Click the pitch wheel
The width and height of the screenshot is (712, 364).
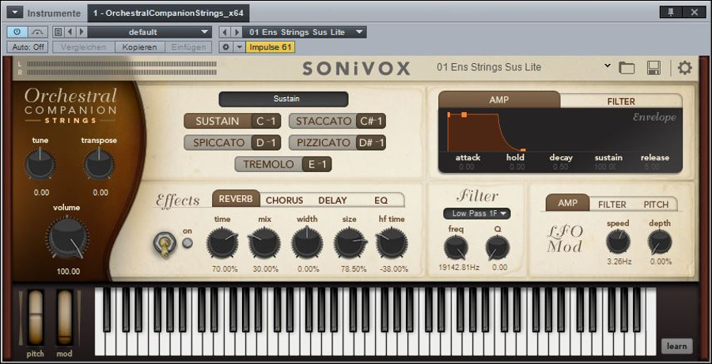(x=36, y=318)
